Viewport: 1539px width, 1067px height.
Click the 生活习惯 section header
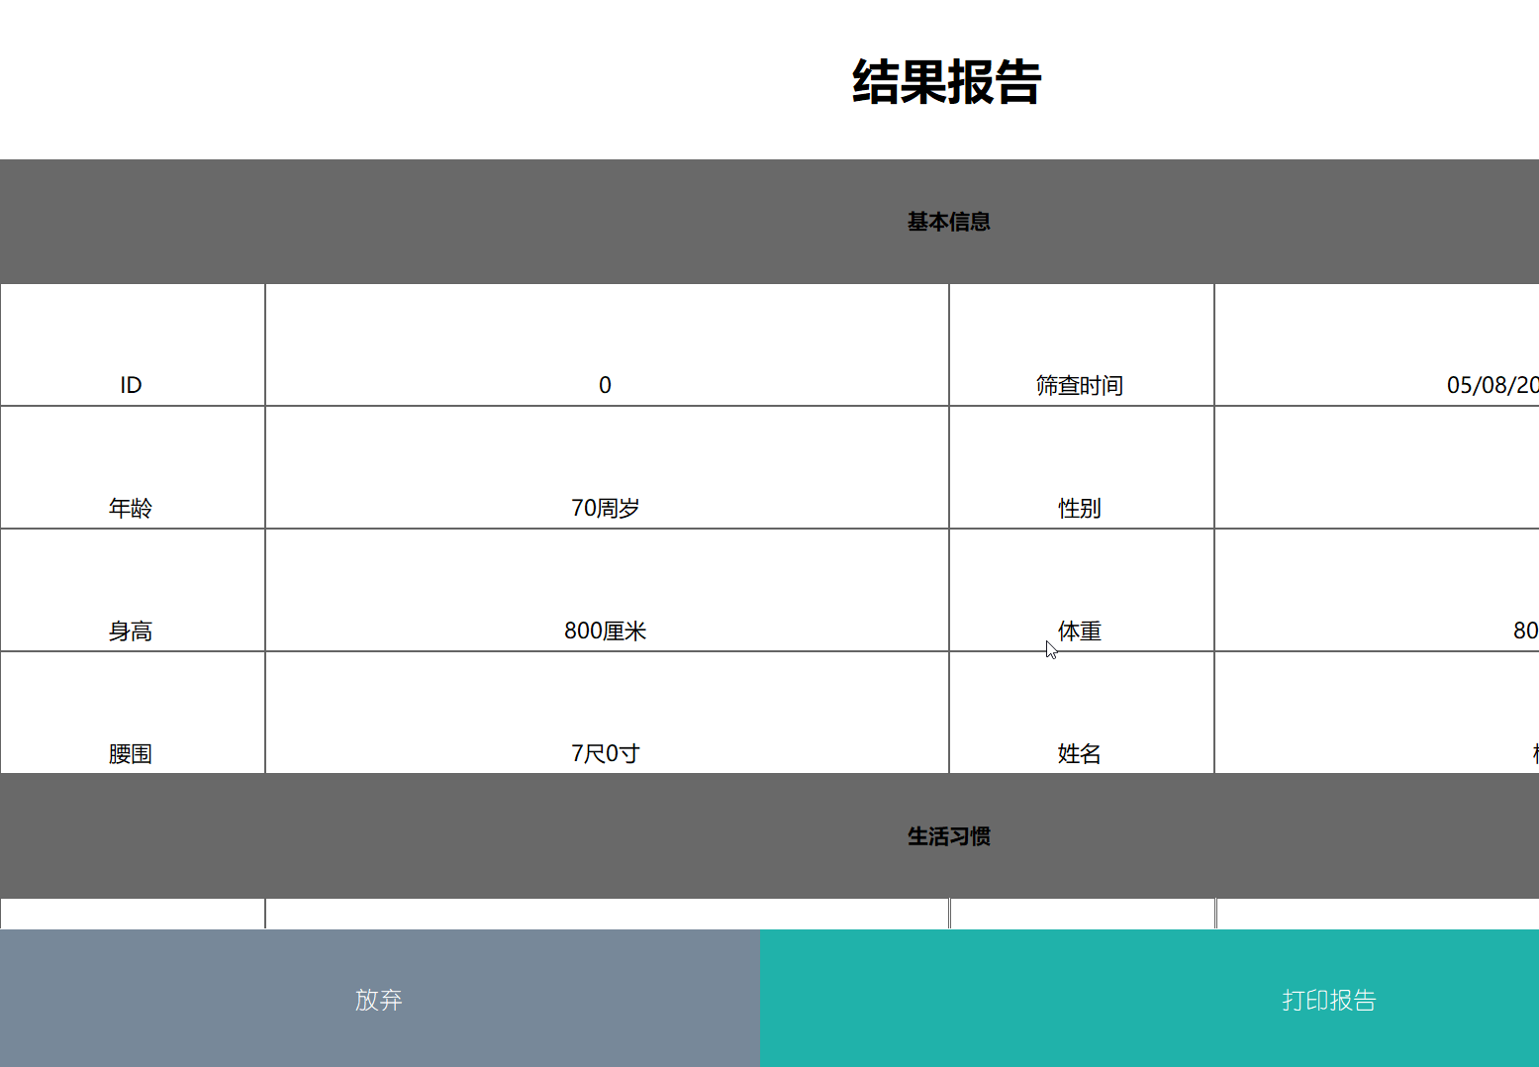[x=769, y=836]
